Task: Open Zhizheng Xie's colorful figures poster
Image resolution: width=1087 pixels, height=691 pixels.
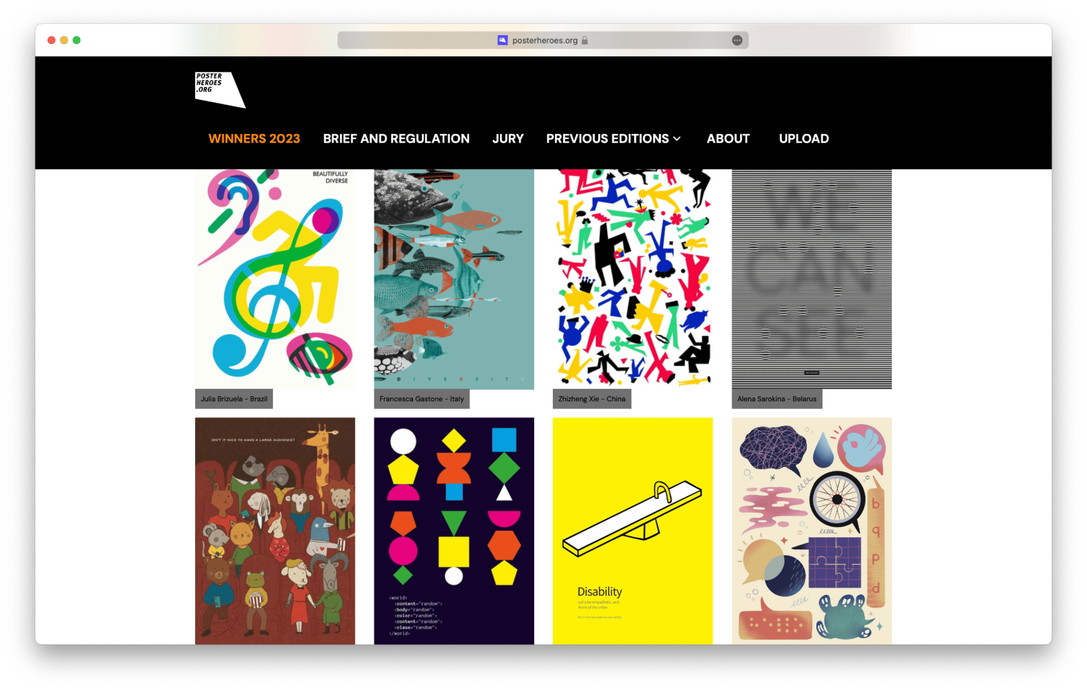Action: click(x=633, y=279)
